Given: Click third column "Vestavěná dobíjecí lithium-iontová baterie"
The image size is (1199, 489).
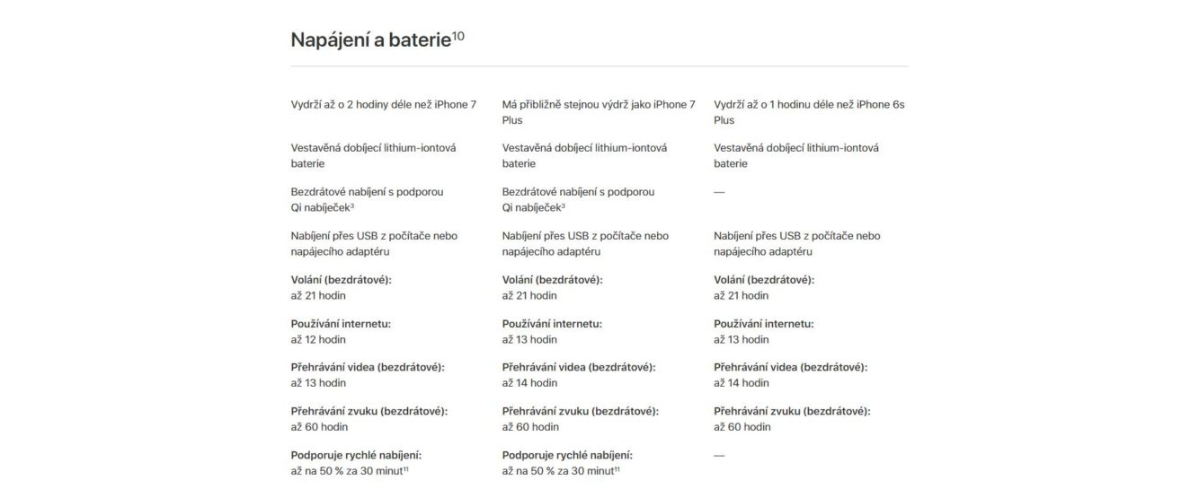Looking at the screenshot, I should tap(795, 155).
